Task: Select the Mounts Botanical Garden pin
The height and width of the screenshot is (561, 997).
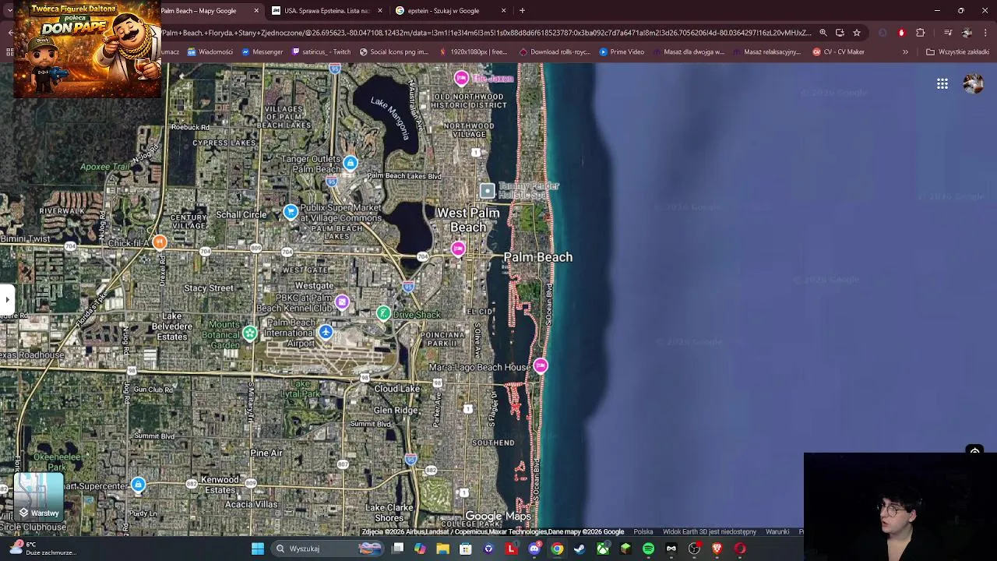Action: (249, 333)
